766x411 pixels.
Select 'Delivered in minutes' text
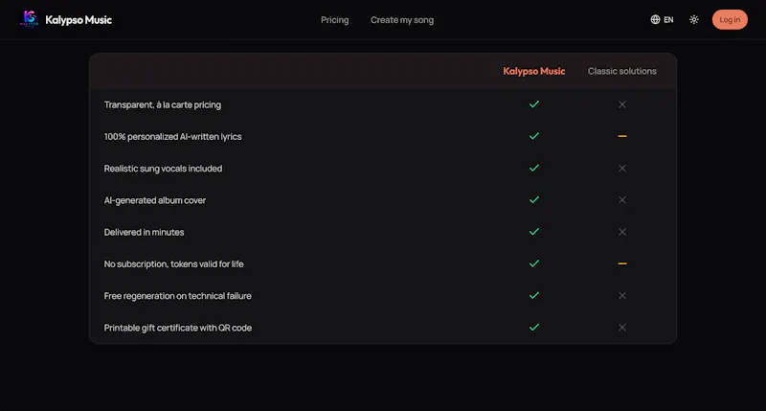pos(144,232)
